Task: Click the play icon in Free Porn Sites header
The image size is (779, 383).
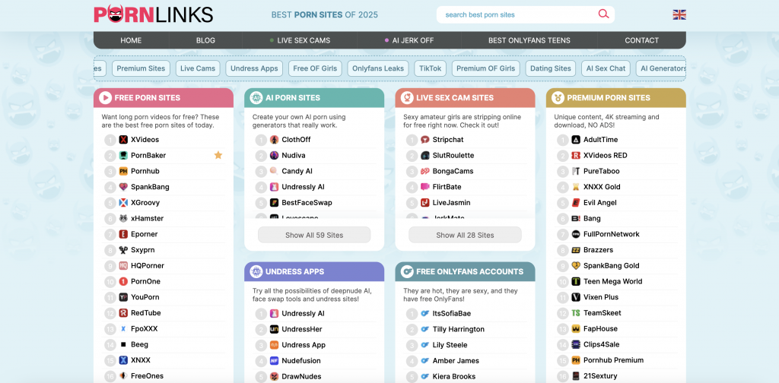Action: (x=106, y=97)
